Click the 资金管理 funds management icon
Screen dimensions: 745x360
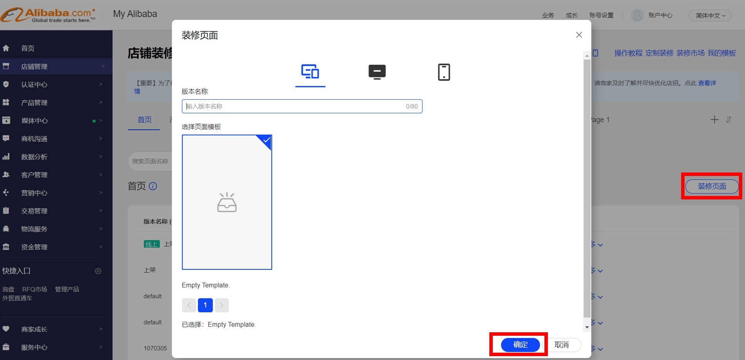click(6, 247)
